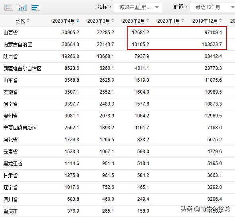This screenshot has height=217, width=235.
Task: Click the 地区 column header
Action: pos(21,21)
